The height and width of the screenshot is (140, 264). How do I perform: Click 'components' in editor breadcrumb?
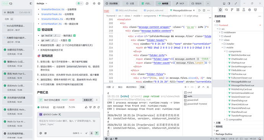coord(150,16)
